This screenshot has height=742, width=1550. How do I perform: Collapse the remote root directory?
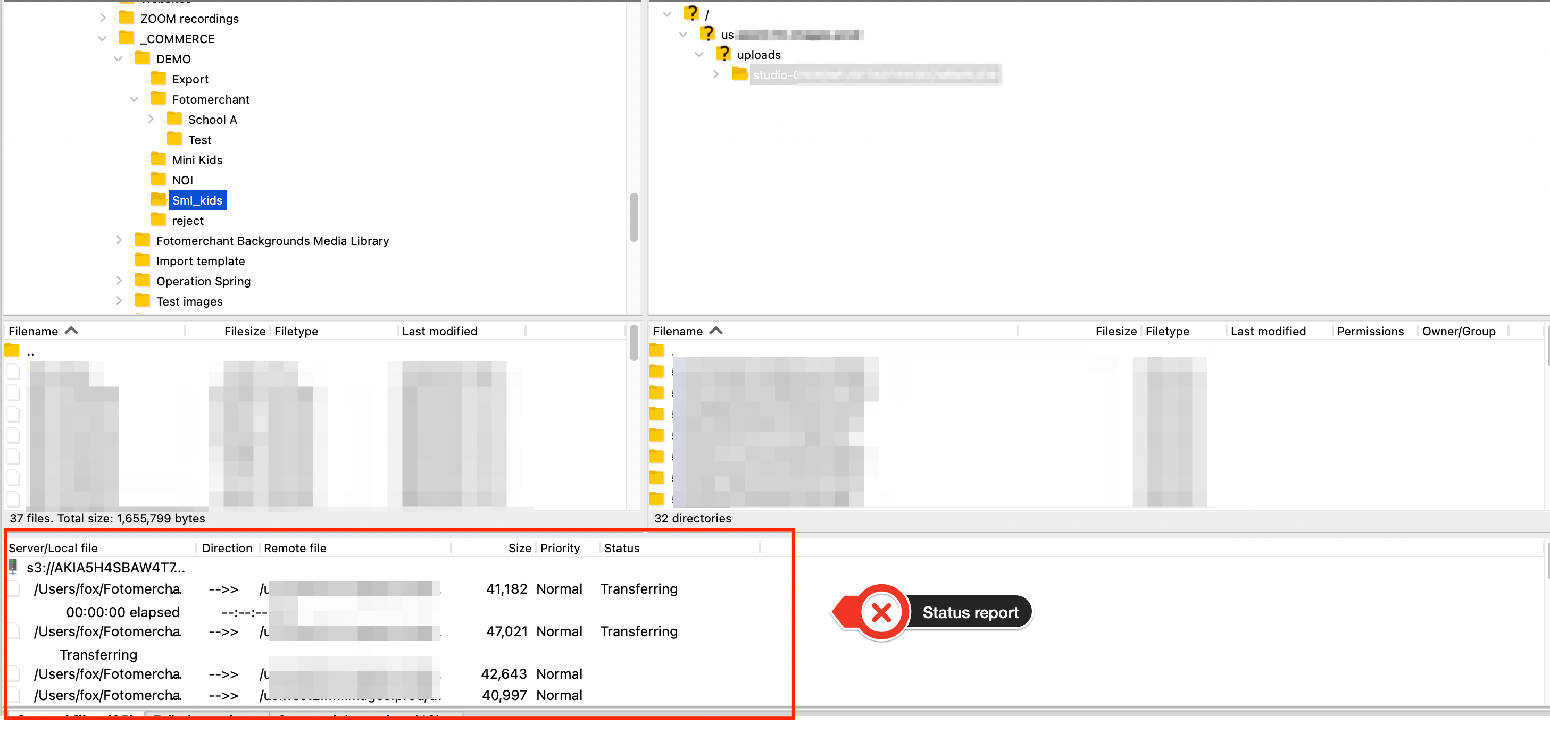[x=668, y=14]
